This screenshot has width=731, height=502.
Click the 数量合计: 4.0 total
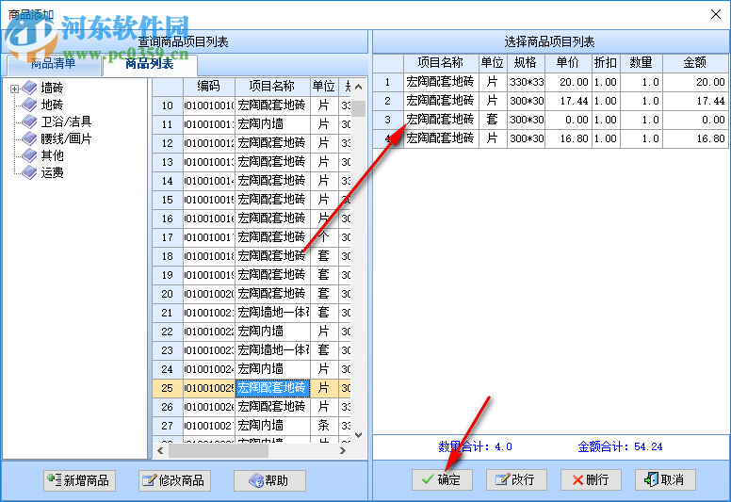pos(475,447)
